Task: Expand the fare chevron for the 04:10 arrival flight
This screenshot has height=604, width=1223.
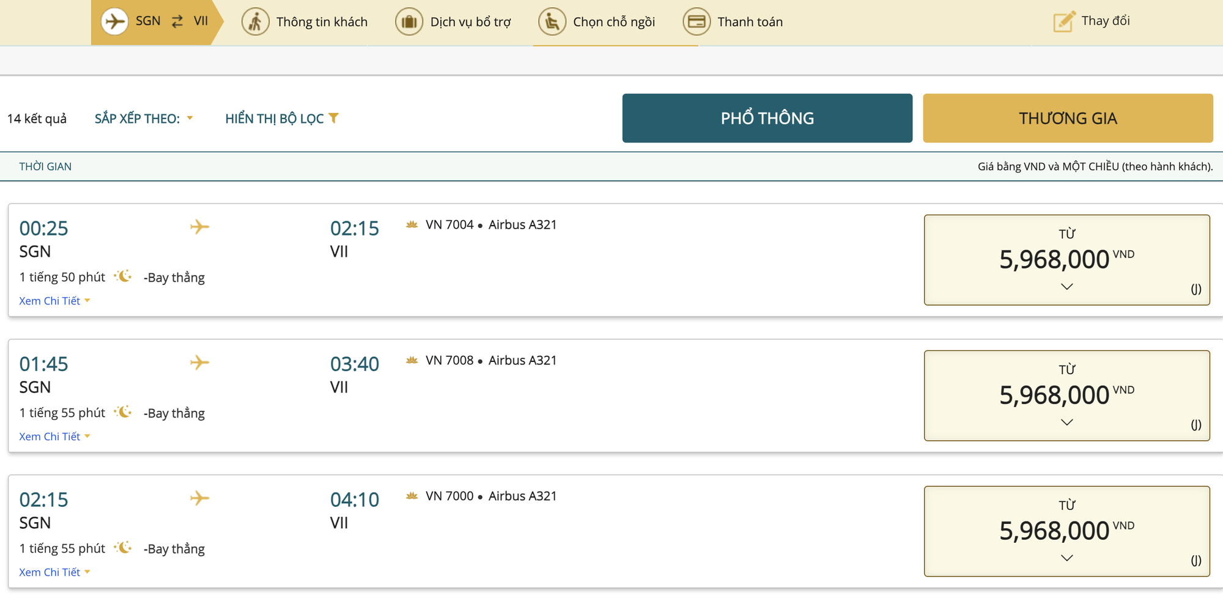Action: click(1067, 558)
